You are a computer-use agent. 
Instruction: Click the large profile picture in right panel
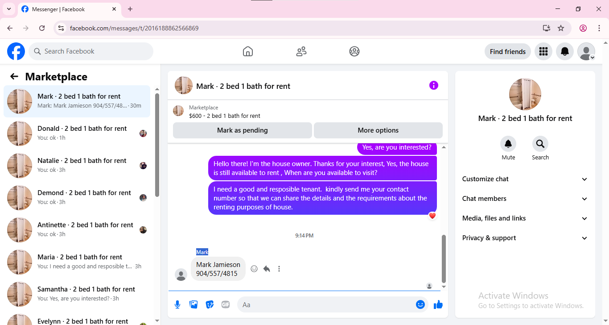click(525, 94)
